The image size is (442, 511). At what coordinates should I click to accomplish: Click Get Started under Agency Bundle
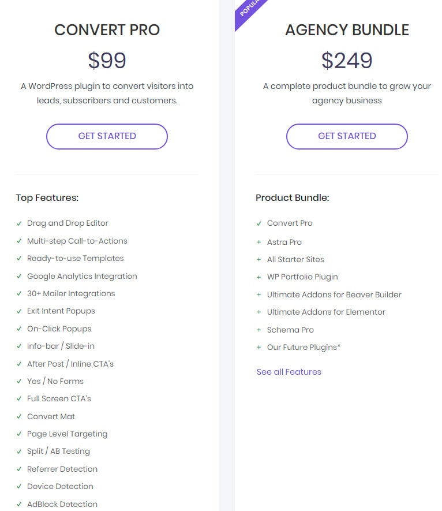click(x=347, y=136)
